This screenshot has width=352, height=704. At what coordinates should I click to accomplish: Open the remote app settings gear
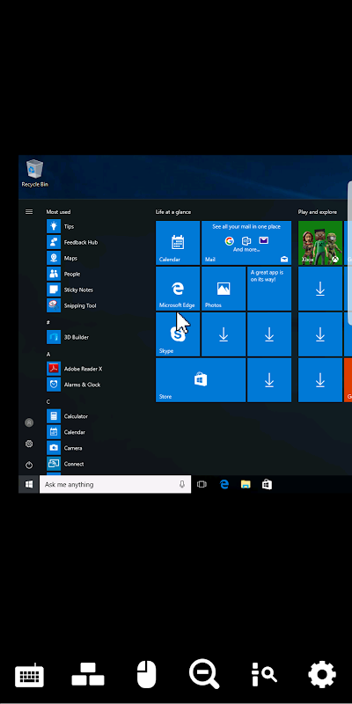click(322, 674)
